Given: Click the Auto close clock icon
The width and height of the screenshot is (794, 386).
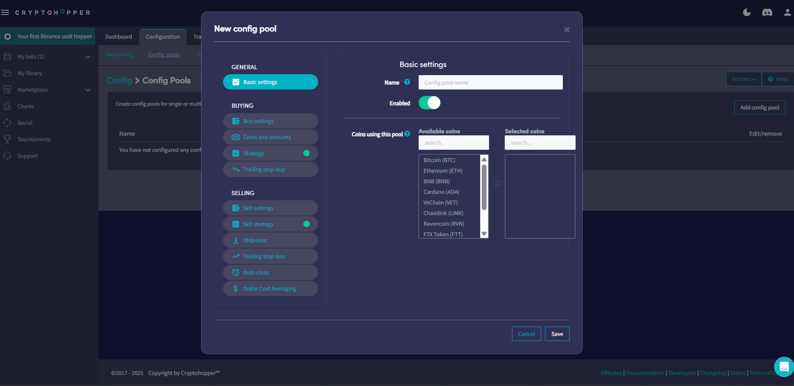Looking at the screenshot, I should point(236,272).
